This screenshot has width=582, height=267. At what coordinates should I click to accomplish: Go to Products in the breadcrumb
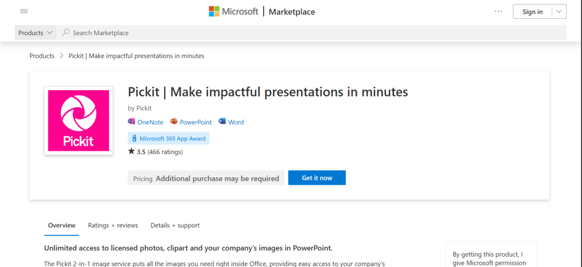click(41, 56)
